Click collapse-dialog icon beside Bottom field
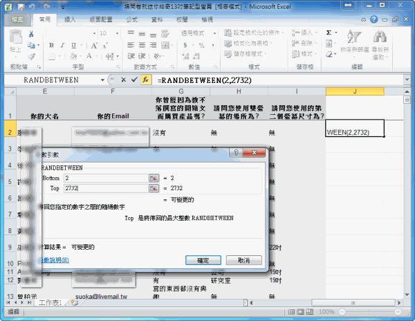Image resolution: width=415 pixels, height=321 pixels. [154, 178]
